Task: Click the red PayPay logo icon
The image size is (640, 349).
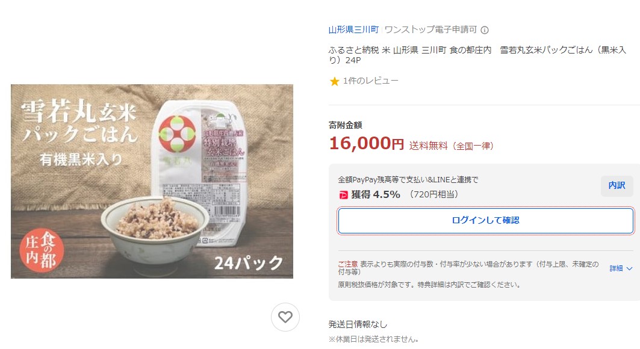Action: (x=343, y=194)
